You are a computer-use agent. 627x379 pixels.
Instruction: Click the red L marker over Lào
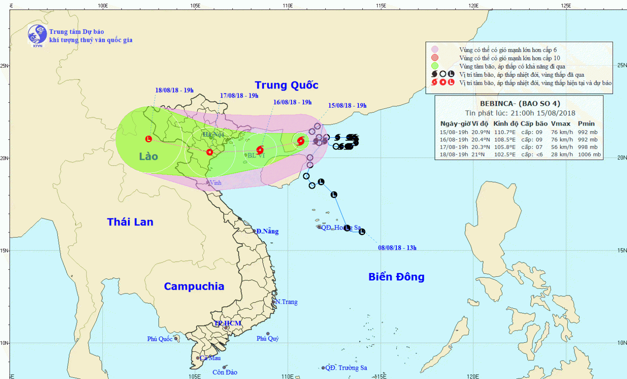pos(148,139)
